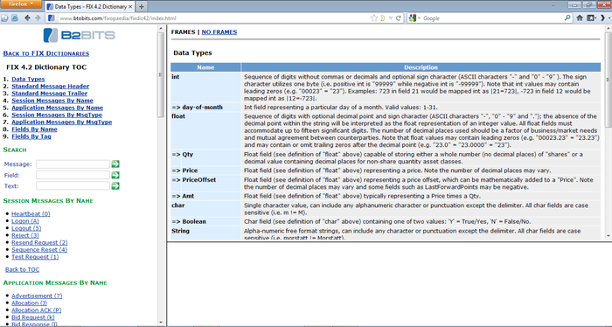Click the second blue toolbar icon beside Back arrow
Screen dimensions: 612x327
coord(15,18)
